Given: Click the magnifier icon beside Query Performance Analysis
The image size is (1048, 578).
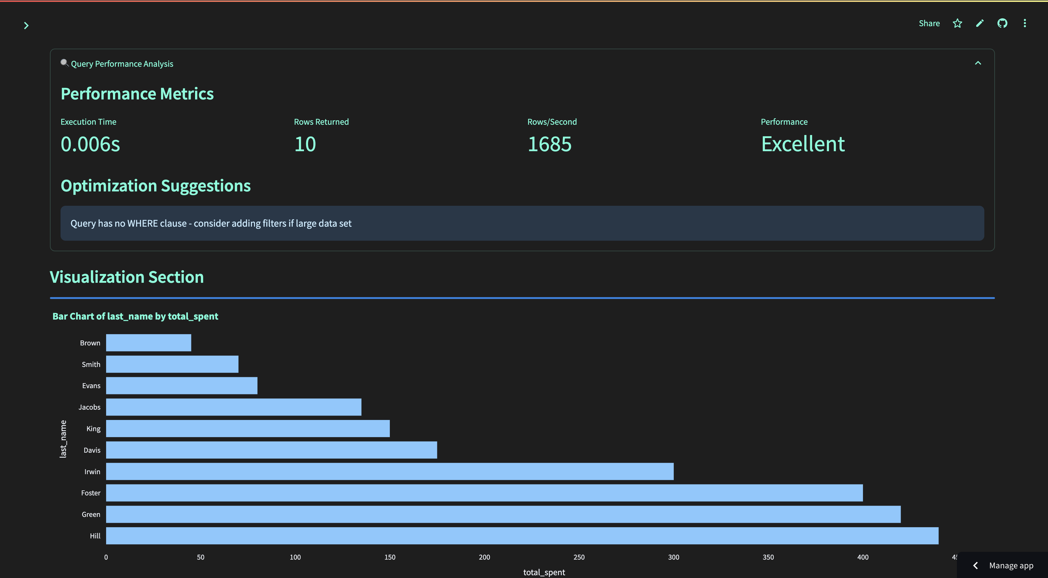Looking at the screenshot, I should 64,63.
